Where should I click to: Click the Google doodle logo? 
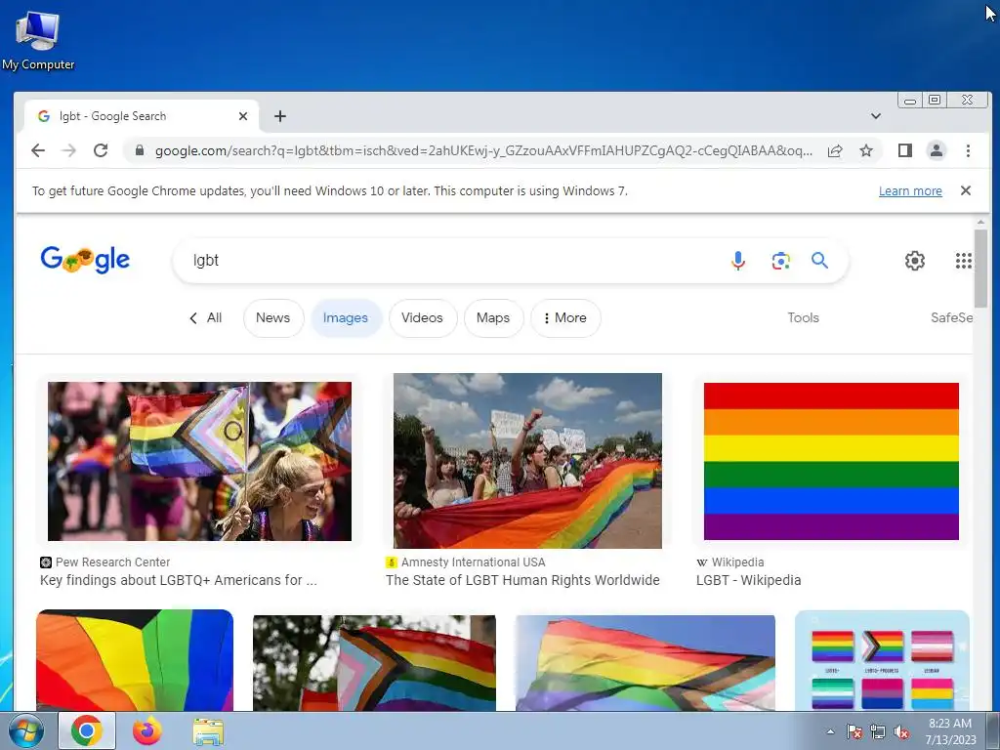tap(85, 260)
